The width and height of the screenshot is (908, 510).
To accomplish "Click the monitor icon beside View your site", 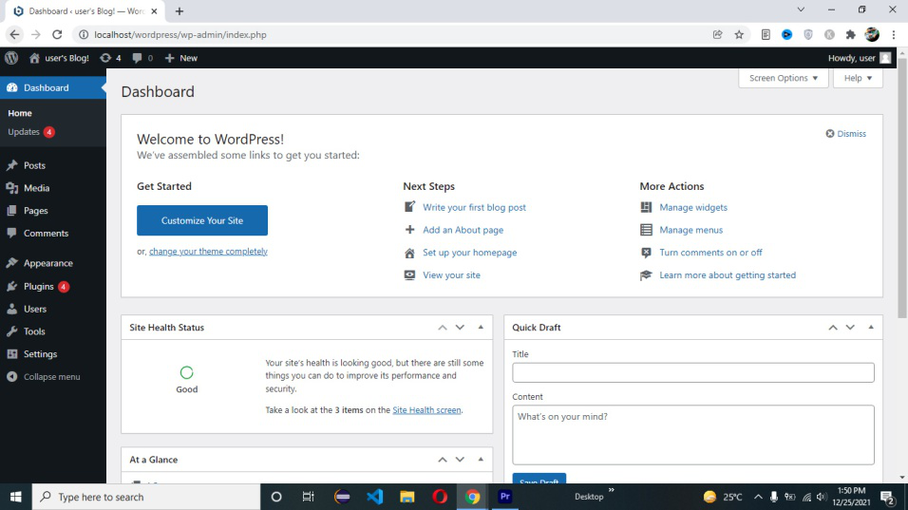I will coord(409,275).
